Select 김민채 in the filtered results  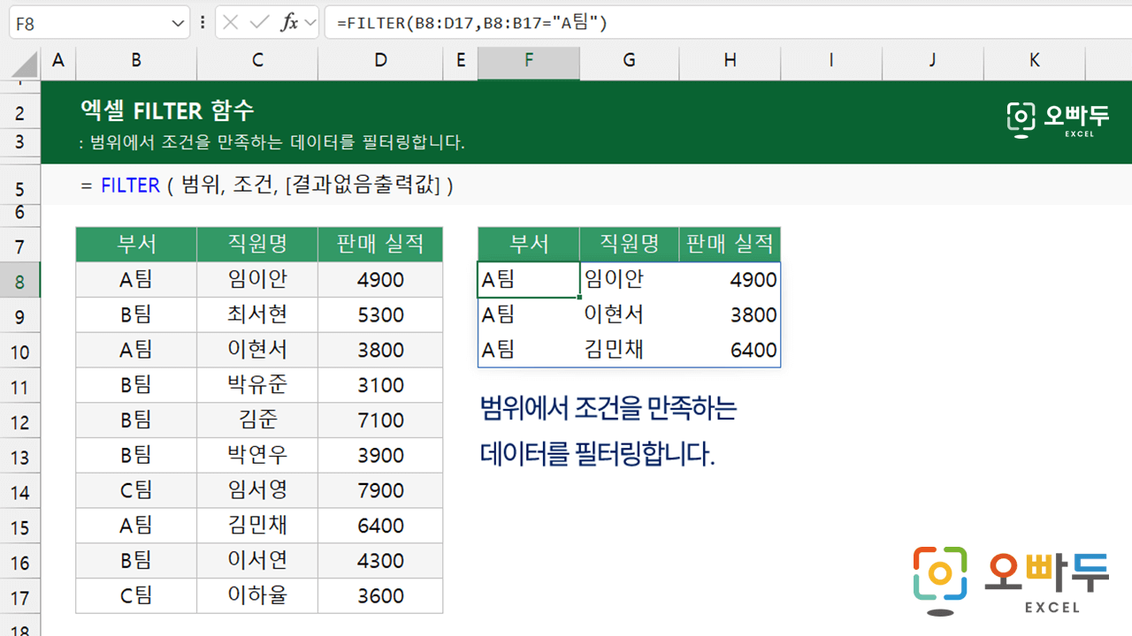point(630,350)
